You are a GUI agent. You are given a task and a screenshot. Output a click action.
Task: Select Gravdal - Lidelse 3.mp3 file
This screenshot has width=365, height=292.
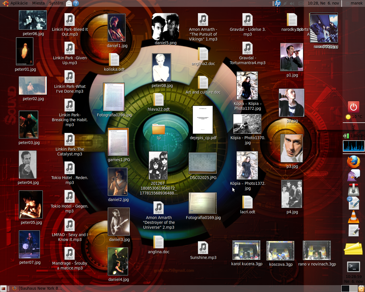tap(248, 20)
